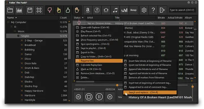Choose Show frequency spectrum menu entry
Image resolution: width=204 pixels, height=109 pixels.
99,40
